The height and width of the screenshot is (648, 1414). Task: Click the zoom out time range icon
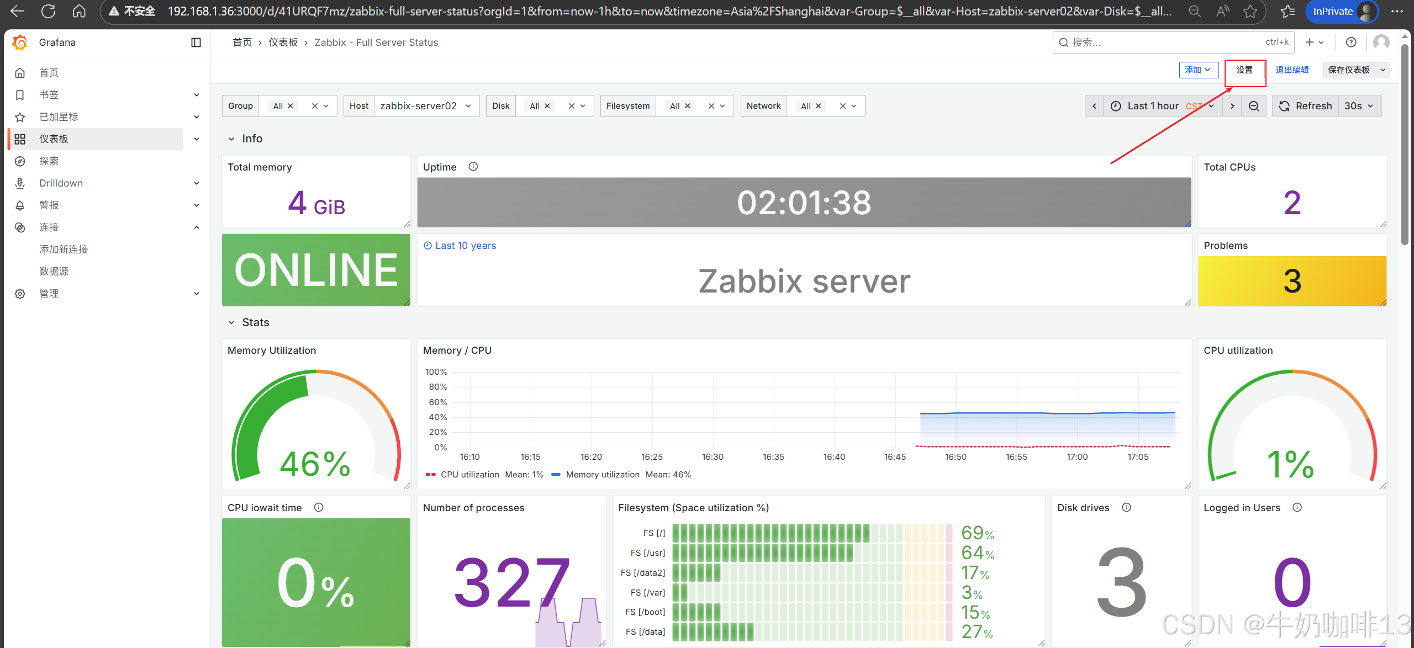pos(1254,106)
